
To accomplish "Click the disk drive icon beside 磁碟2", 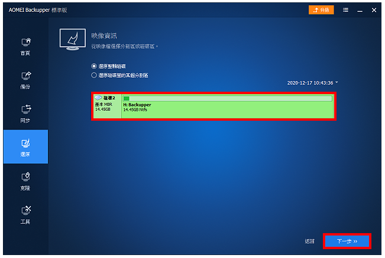I will point(98,98).
